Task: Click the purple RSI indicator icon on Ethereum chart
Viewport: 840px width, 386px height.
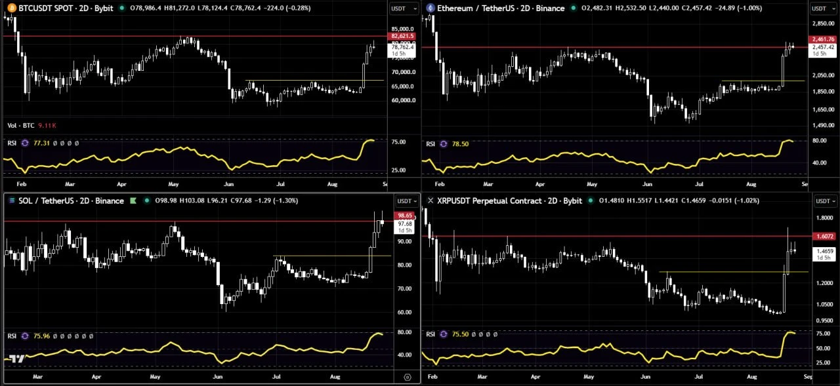Action: (x=444, y=144)
